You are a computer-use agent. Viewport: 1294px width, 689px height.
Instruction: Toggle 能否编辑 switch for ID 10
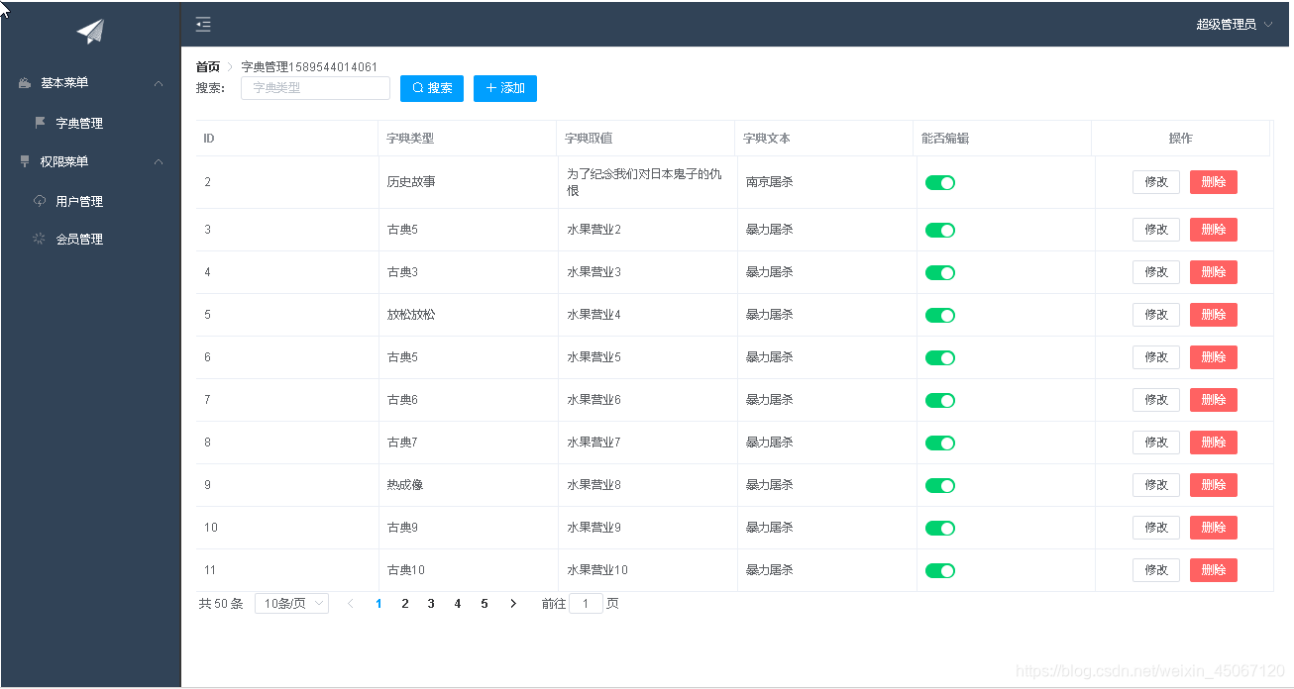(x=940, y=528)
